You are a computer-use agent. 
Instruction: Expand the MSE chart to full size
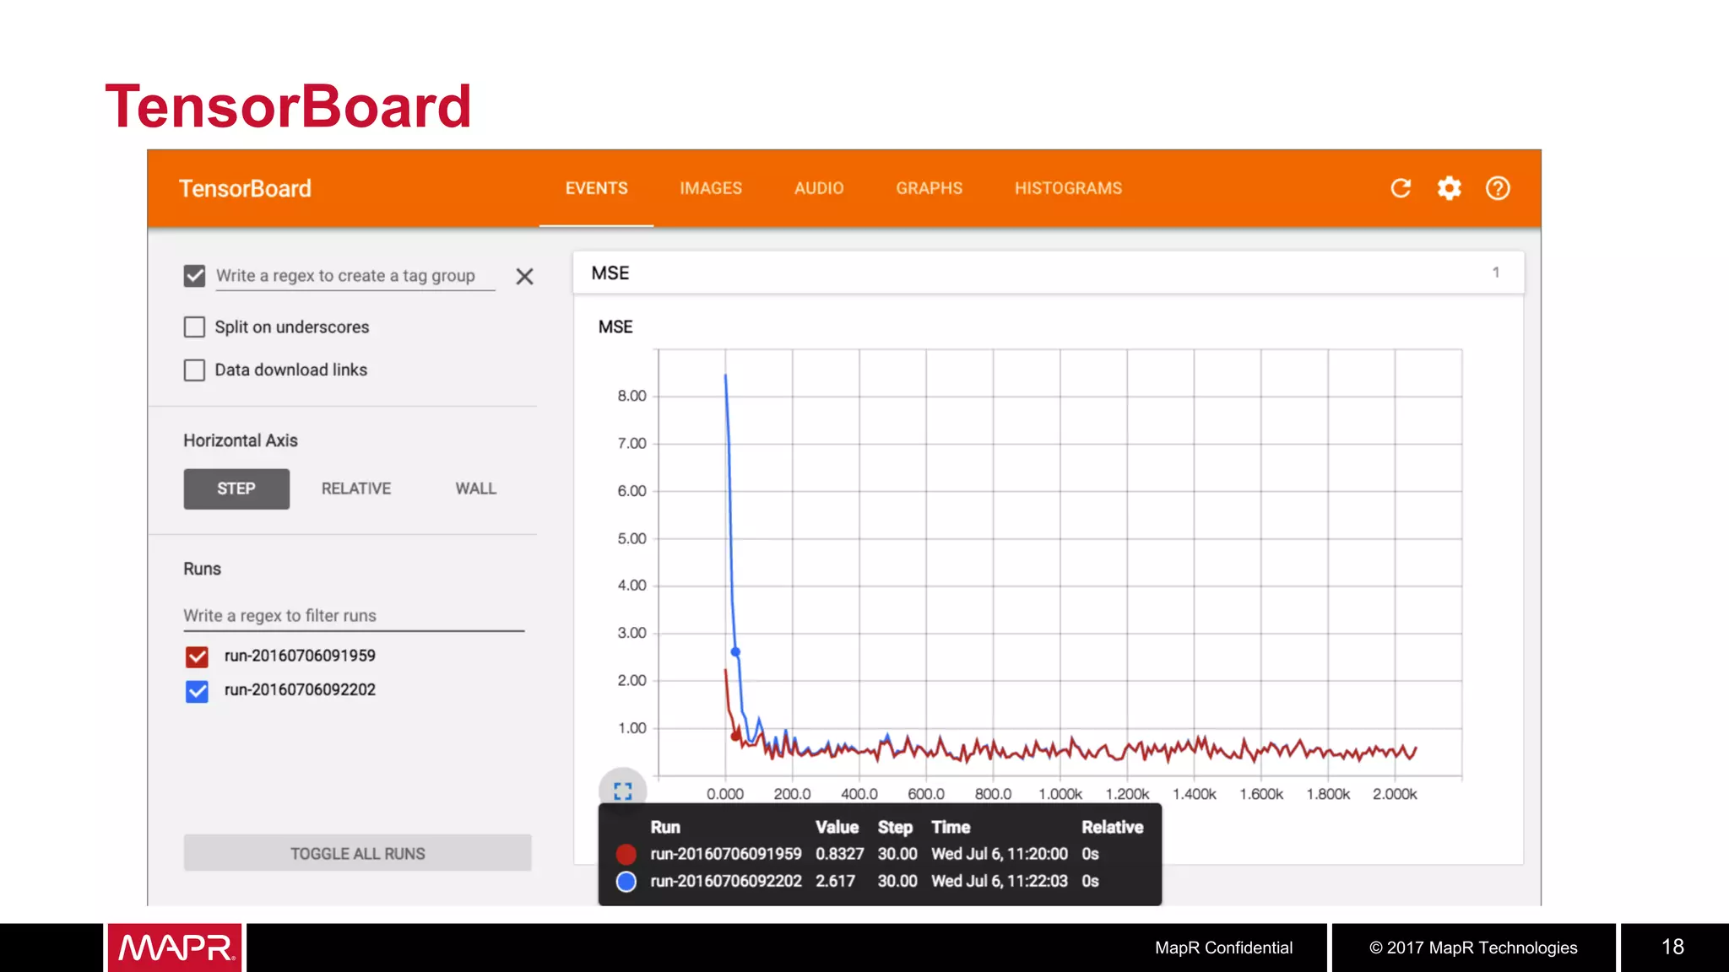click(623, 791)
